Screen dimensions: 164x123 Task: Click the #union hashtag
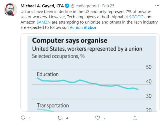(x=76, y=27)
